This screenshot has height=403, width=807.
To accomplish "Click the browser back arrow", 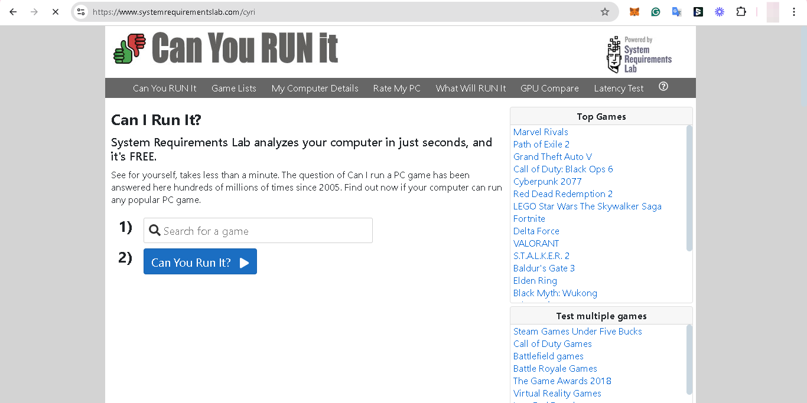I will point(13,12).
